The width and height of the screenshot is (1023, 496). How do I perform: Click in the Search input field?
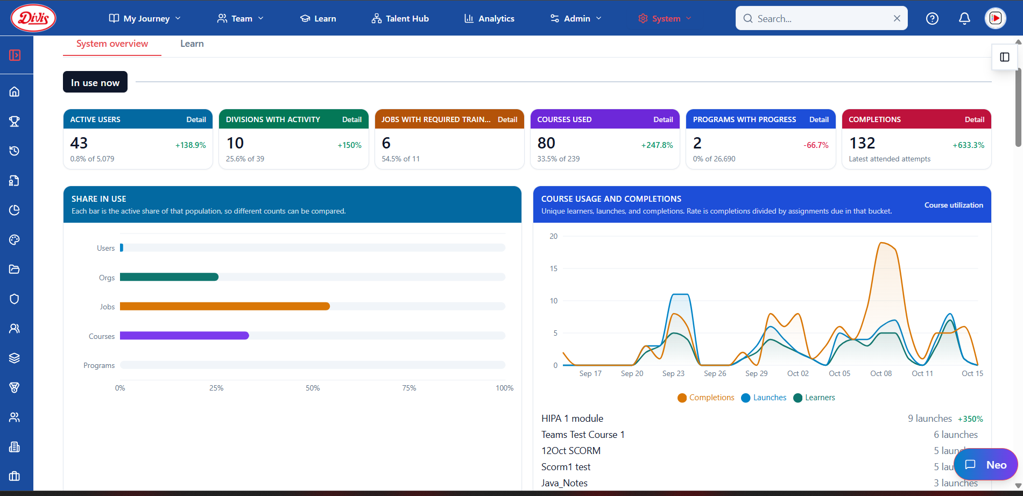pos(821,18)
